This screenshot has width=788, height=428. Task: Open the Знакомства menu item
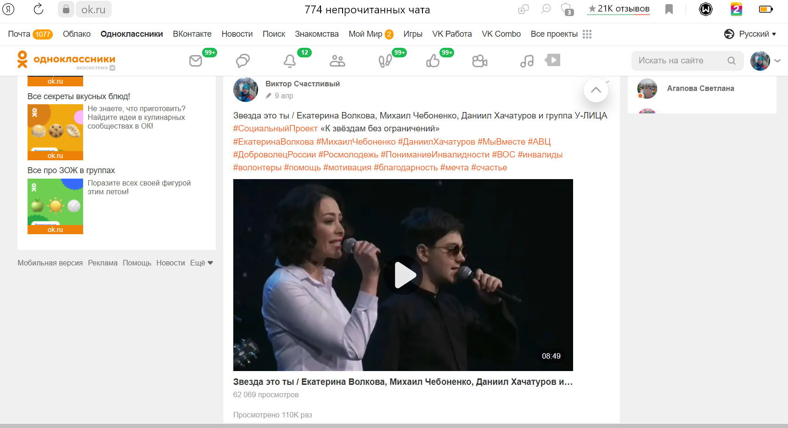point(316,34)
